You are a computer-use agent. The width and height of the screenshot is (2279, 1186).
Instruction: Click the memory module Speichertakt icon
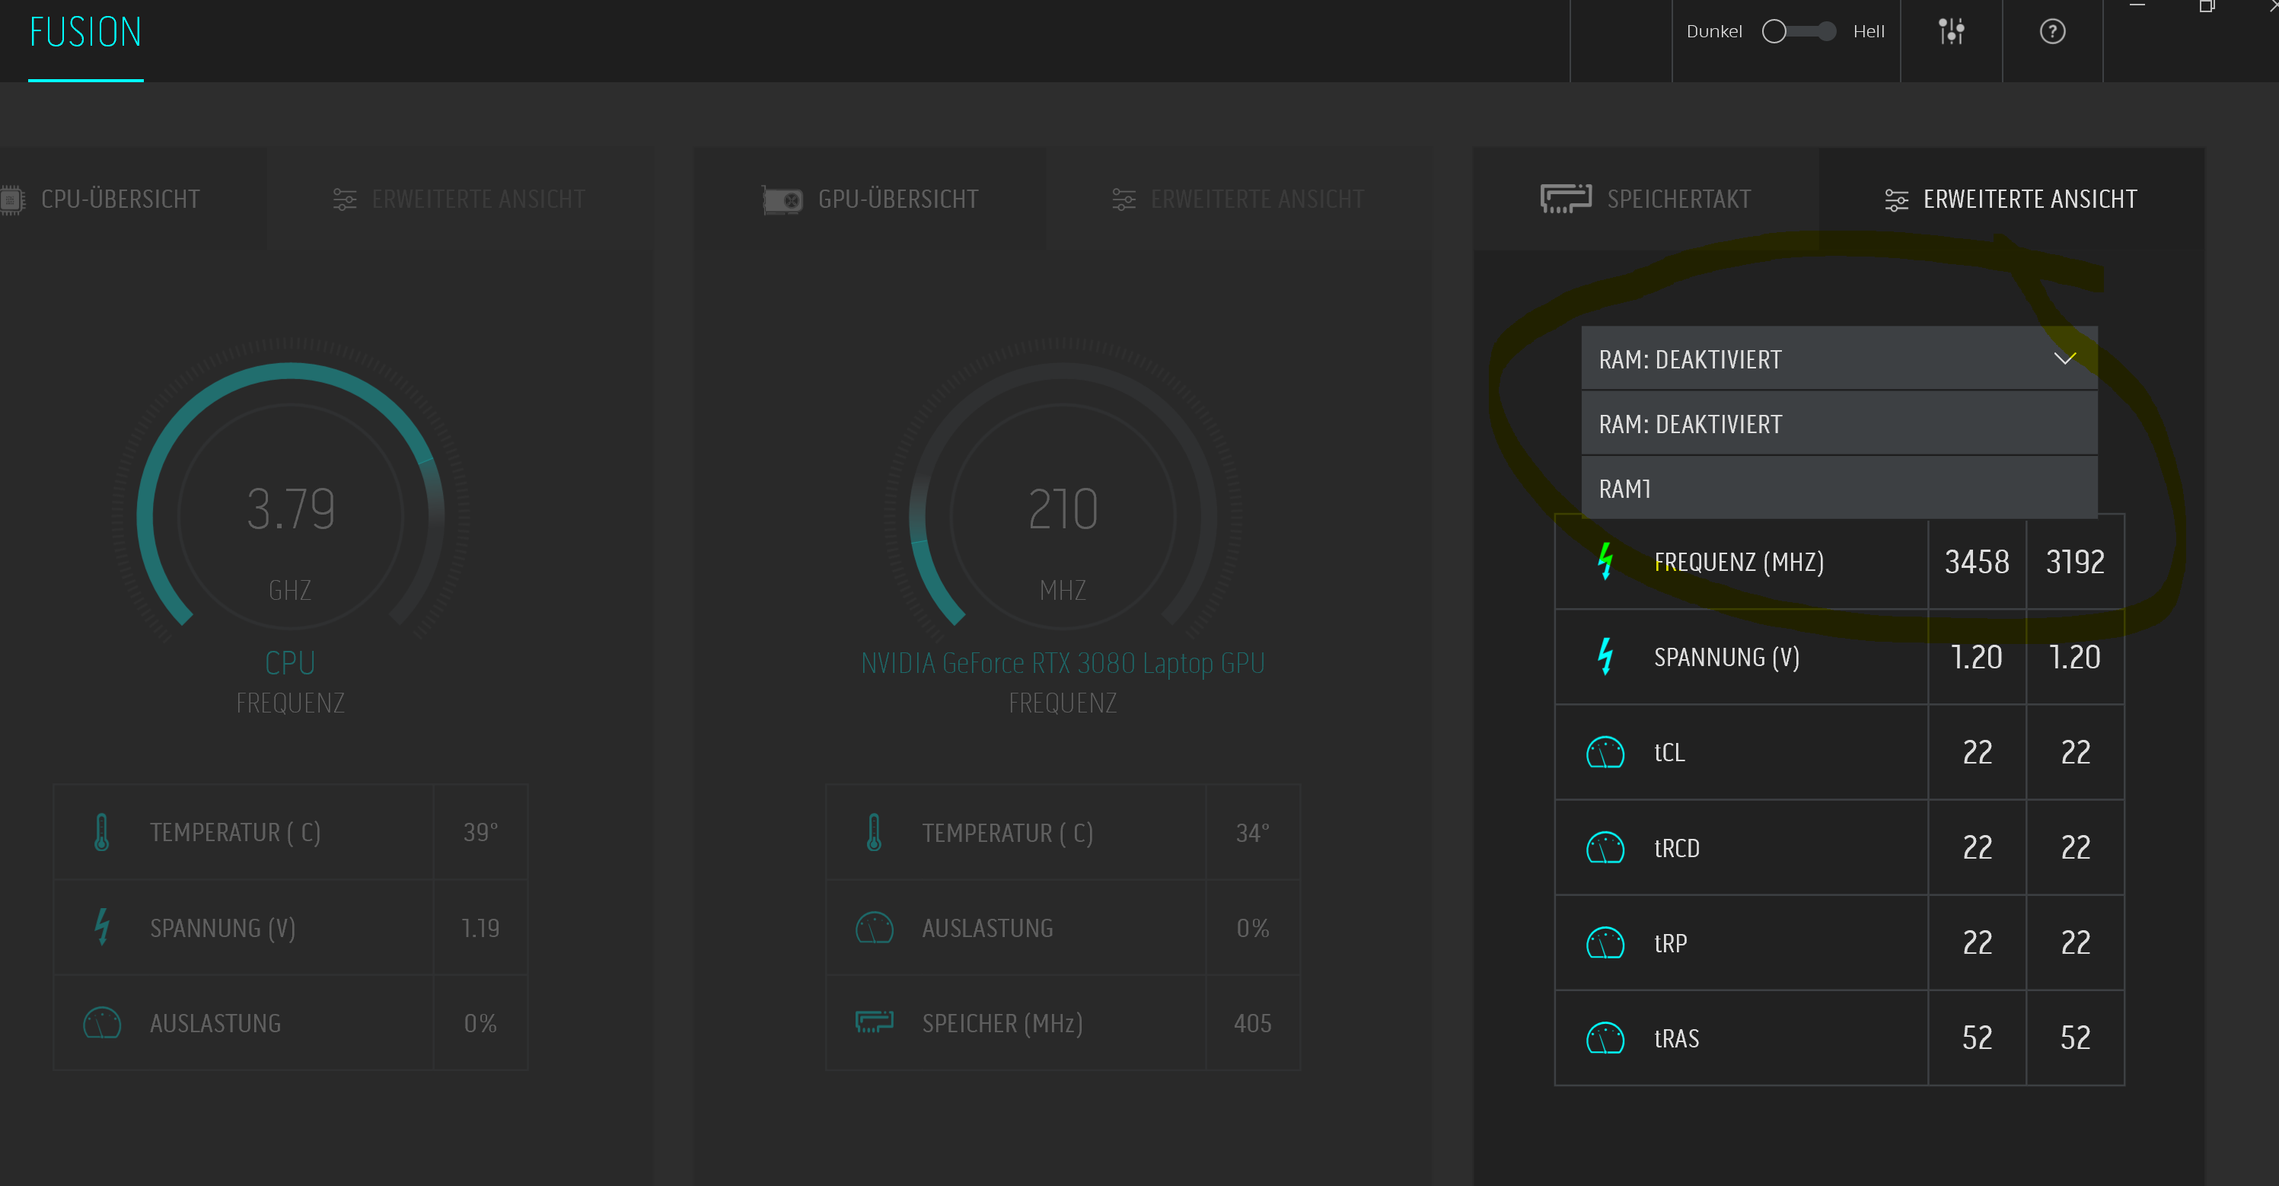click(1565, 198)
